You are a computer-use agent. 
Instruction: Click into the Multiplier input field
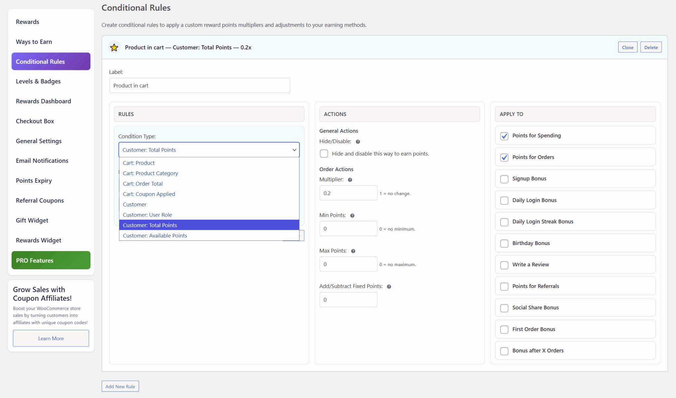click(348, 193)
